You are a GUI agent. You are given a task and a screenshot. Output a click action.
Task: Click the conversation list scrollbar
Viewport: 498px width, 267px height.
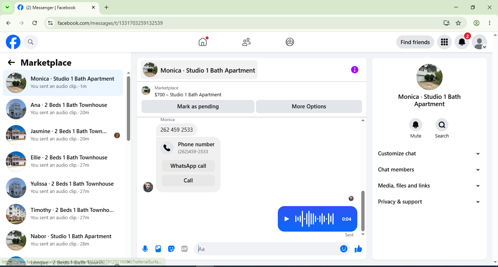click(x=128, y=108)
